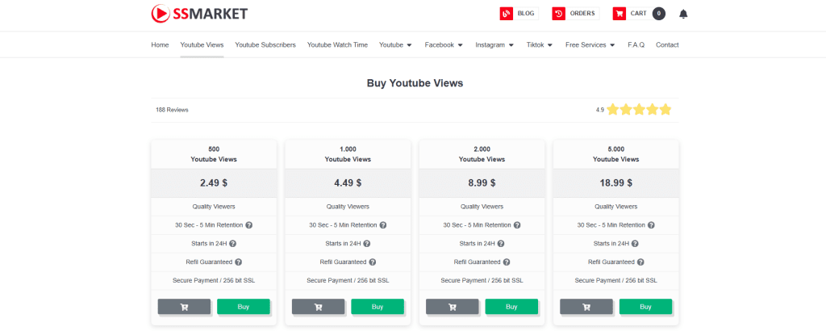Expand the Free Services dropdown menu
This screenshot has width=826, height=331.
click(590, 44)
